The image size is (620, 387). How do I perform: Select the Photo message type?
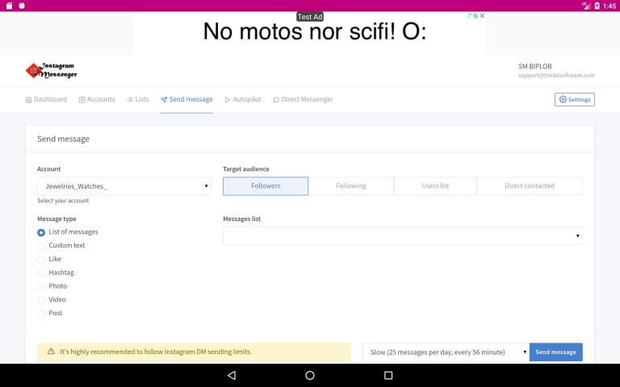point(41,287)
